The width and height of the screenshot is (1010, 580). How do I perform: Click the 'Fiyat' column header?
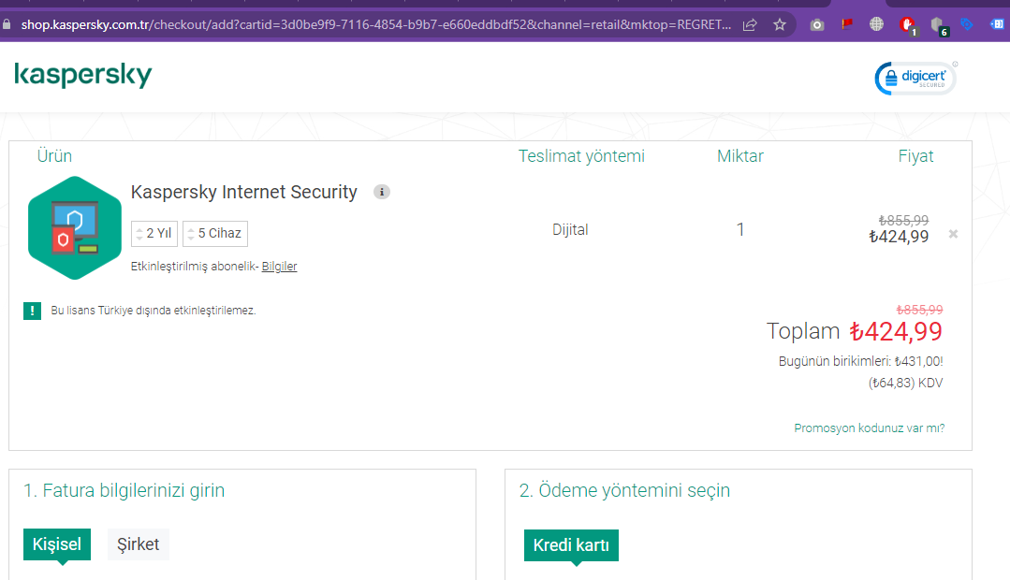[915, 156]
